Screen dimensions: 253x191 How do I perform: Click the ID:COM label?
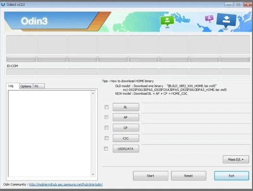(x=12, y=66)
